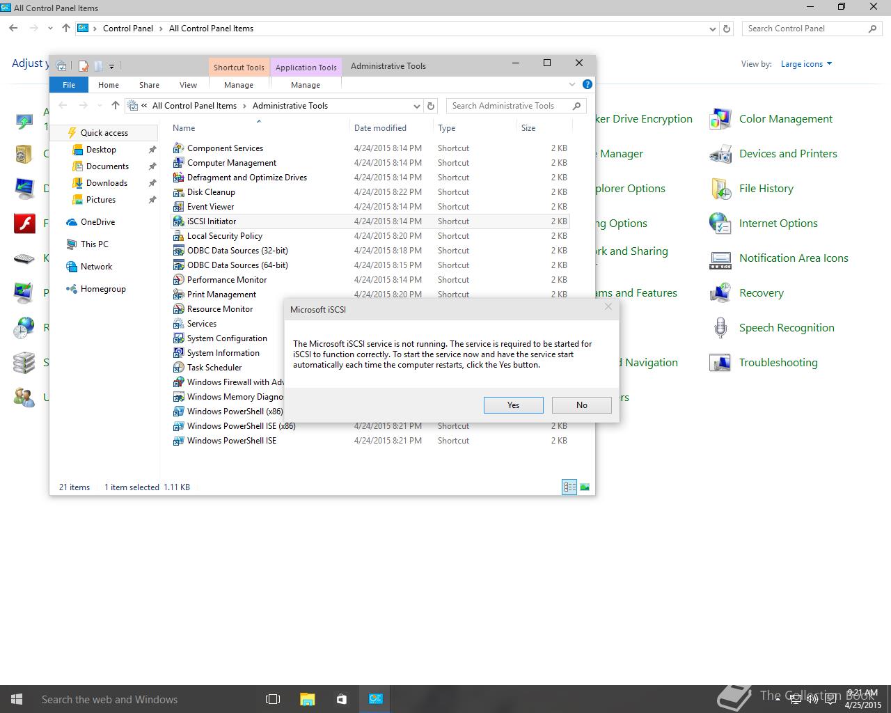Image resolution: width=891 pixels, height=713 pixels.
Task: Open the File menu tab
Action: 69,85
